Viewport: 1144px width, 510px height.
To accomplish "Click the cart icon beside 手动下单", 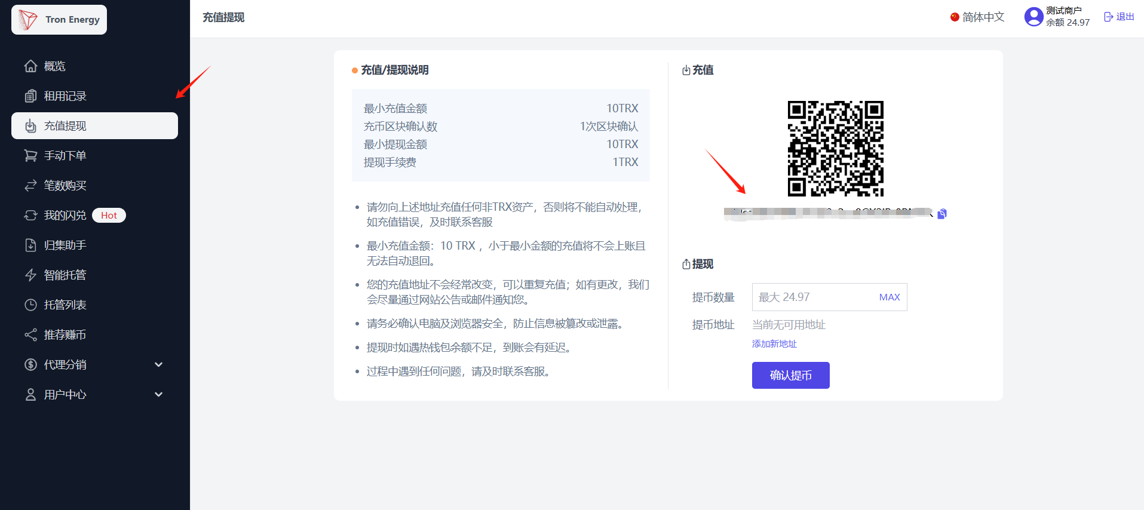I will click(30, 156).
